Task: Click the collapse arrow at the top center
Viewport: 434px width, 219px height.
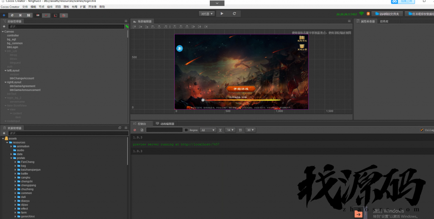Action: tap(217, 3)
